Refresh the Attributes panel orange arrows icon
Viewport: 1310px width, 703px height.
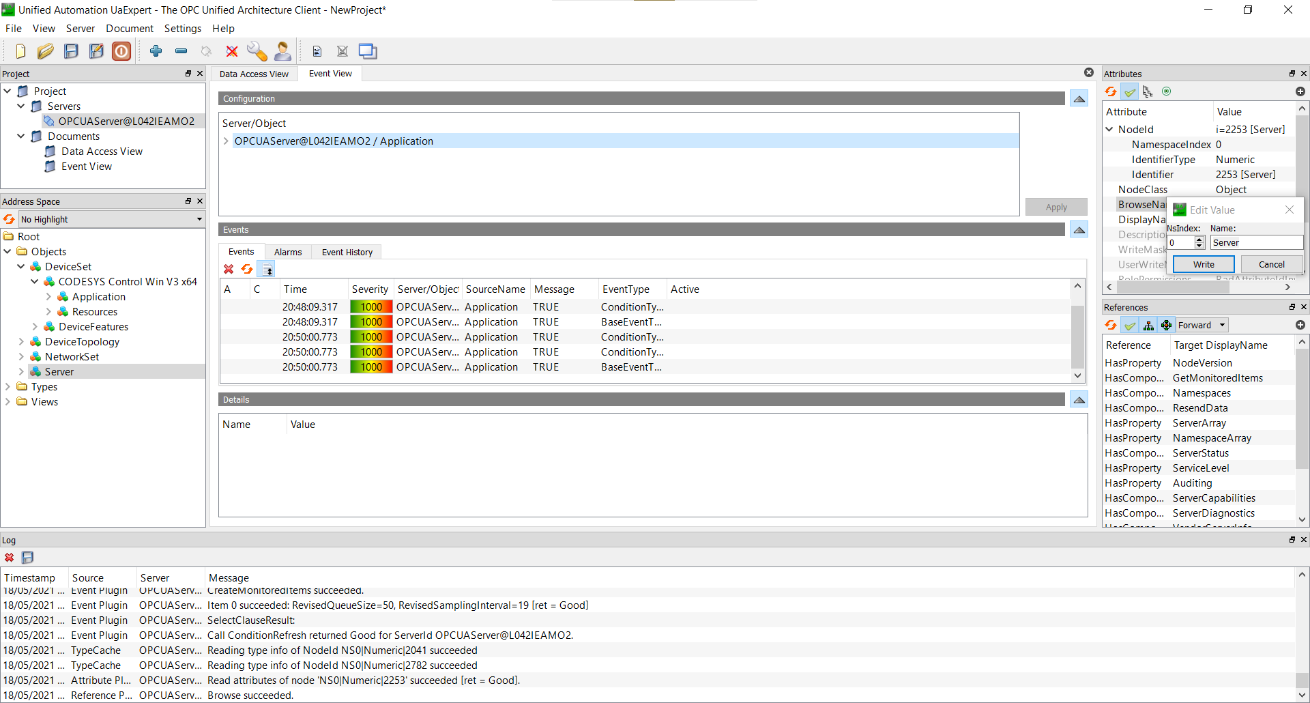tap(1111, 91)
